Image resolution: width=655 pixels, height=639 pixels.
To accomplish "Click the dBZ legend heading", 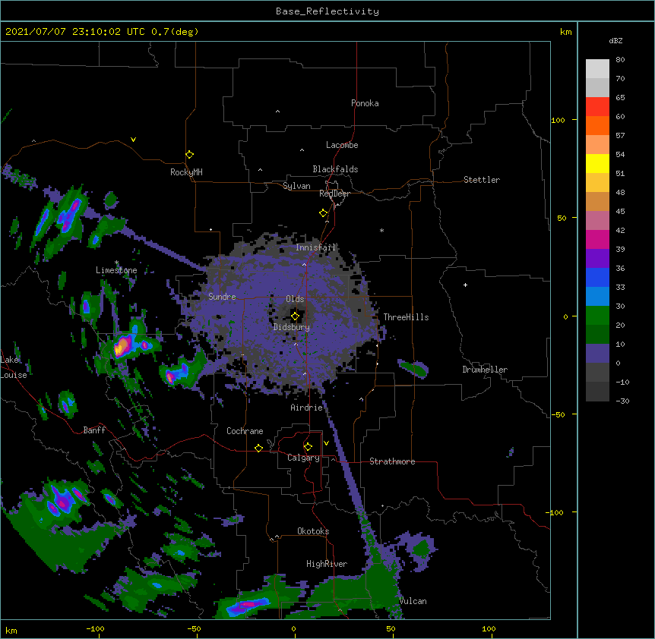I will click(615, 40).
